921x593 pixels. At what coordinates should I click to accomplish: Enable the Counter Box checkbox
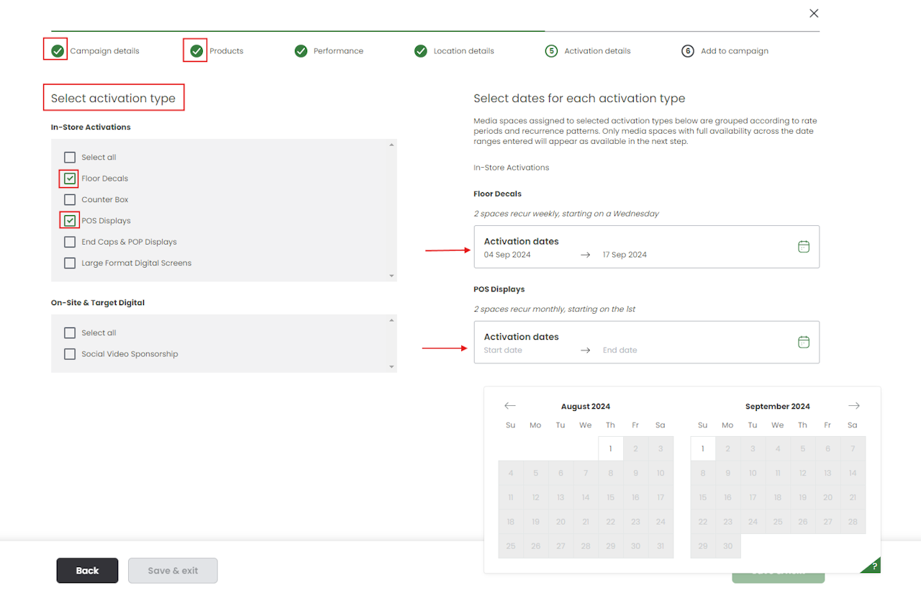70,199
